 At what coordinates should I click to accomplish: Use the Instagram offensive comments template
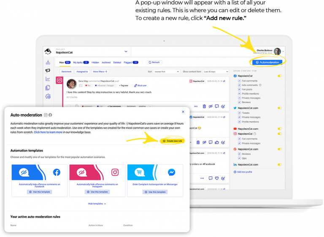[x=97, y=192]
